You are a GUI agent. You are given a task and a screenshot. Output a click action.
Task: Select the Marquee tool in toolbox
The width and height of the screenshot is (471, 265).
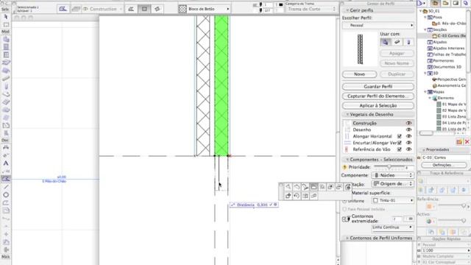(x=6, y=24)
